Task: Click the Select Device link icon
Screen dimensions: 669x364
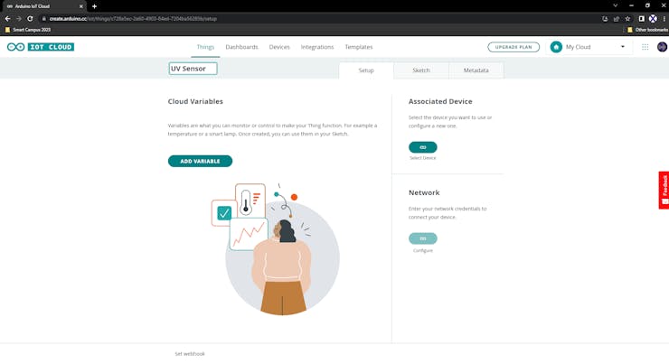Action: coord(423,147)
